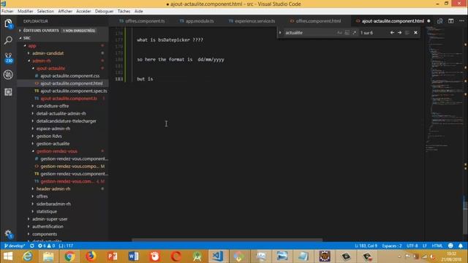Click the synchronize changes icon in status bar
The image size is (468, 263).
[x=32, y=245]
